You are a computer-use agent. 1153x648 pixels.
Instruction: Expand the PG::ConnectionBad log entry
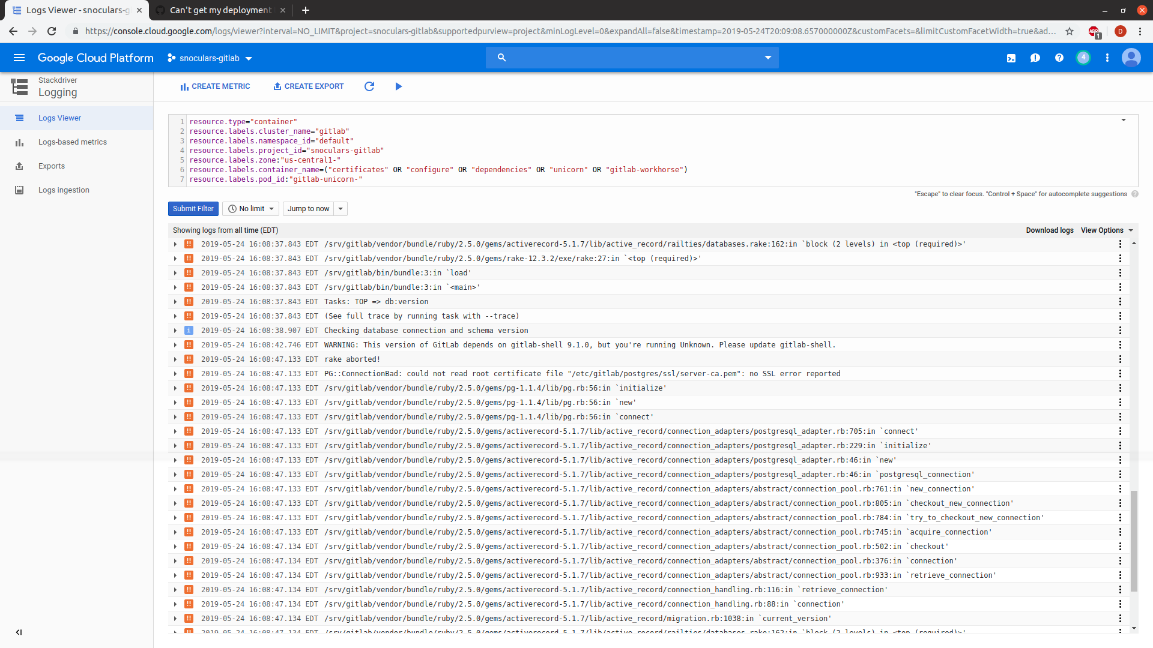(x=175, y=374)
